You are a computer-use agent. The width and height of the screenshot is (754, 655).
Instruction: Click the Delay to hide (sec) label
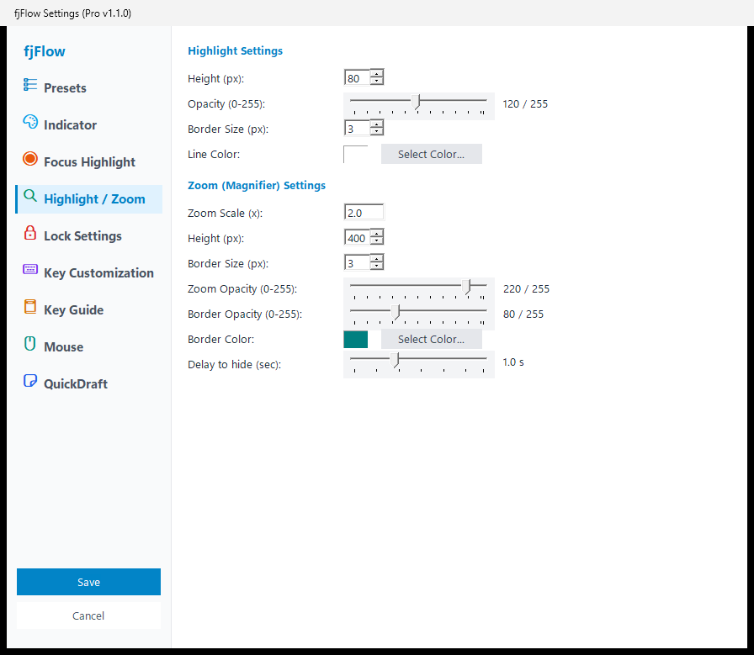coord(234,364)
